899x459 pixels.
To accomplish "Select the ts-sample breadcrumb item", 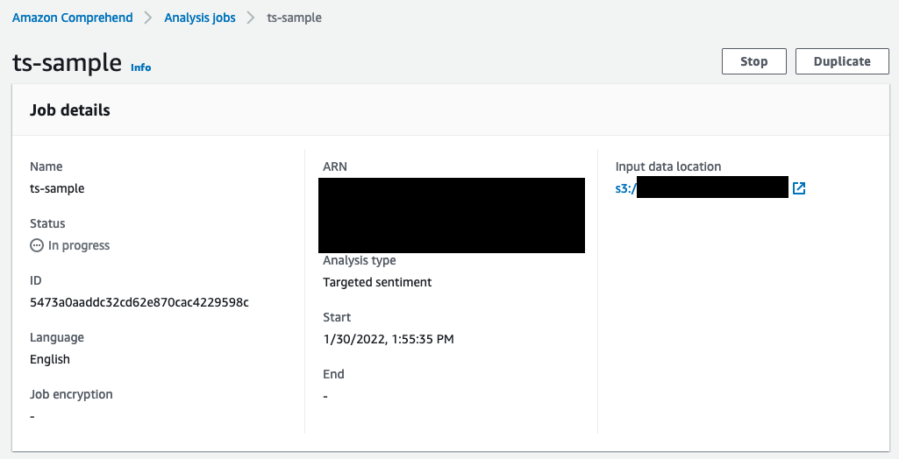I will click(x=294, y=18).
